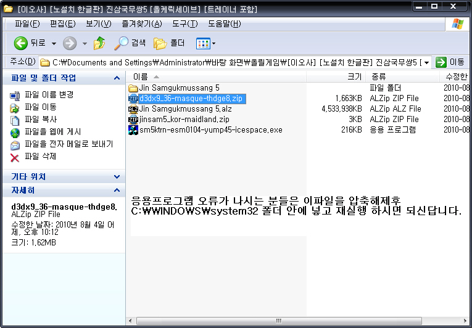Click the red X delete icon
Viewport: 472px width, 328px height.
15,157
